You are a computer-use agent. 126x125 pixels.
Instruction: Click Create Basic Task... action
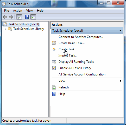click(x=72, y=43)
